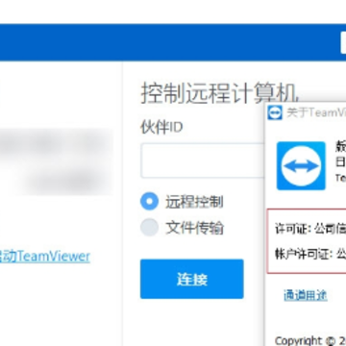Click the 帐户许可证 text in About dialog
This screenshot has height=346, width=346.
click(x=310, y=254)
